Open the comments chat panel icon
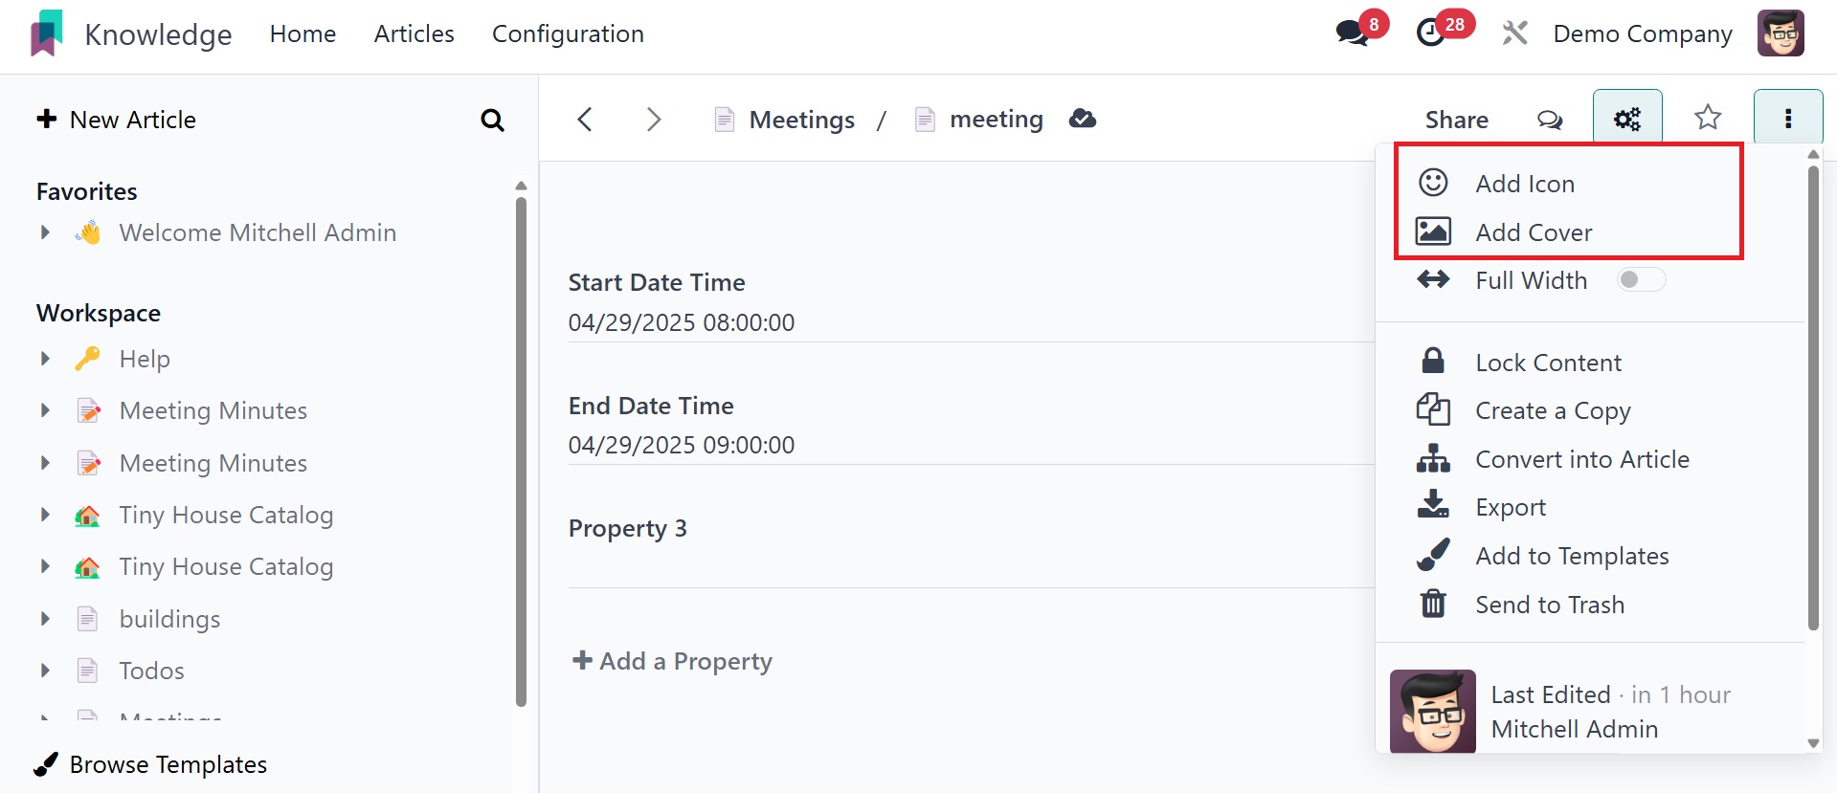This screenshot has width=1837, height=793. pyautogui.click(x=1549, y=120)
